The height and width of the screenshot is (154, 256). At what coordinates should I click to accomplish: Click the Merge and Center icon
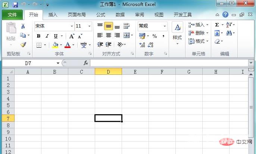point(127,35)
